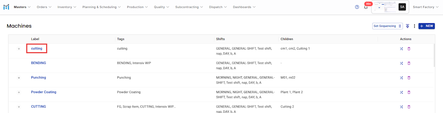The height and width of the screenshot is (113, 443).
Task: Click the upload icon beside Set Sequencing
Action: tap(408, 26)
